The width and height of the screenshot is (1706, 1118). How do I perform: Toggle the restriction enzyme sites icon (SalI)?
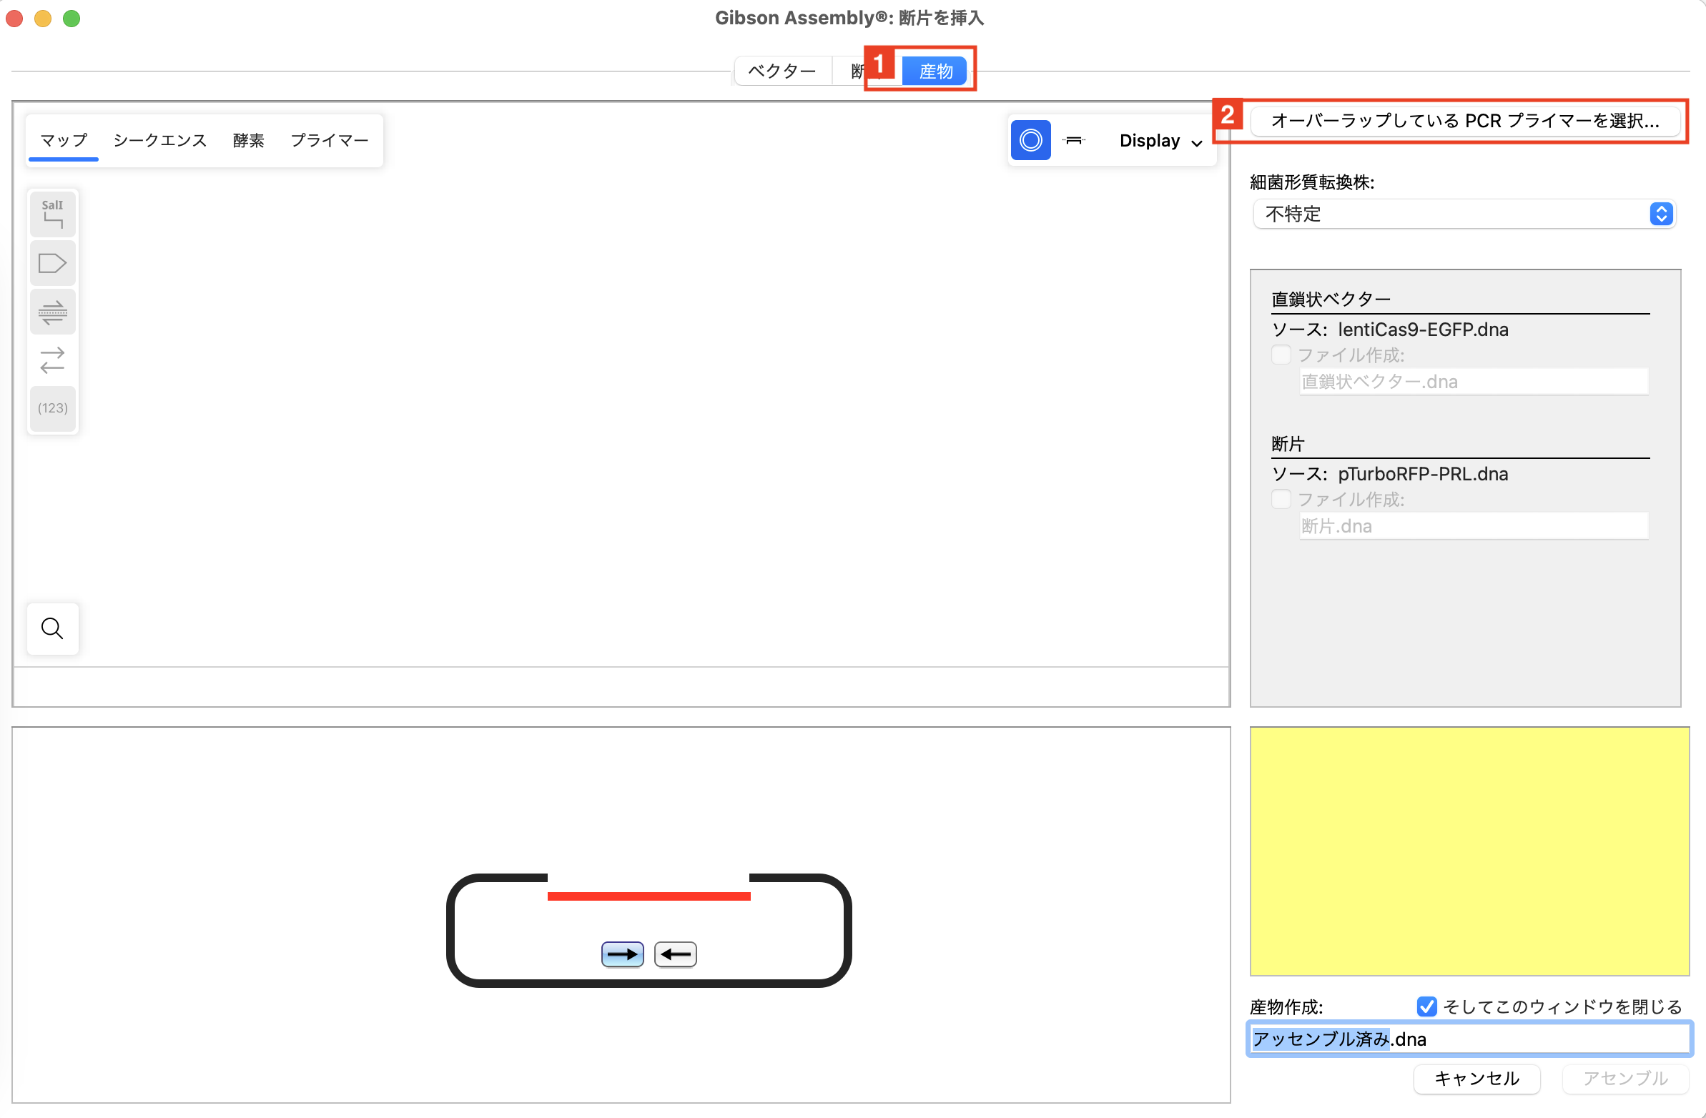coord(52,214)
